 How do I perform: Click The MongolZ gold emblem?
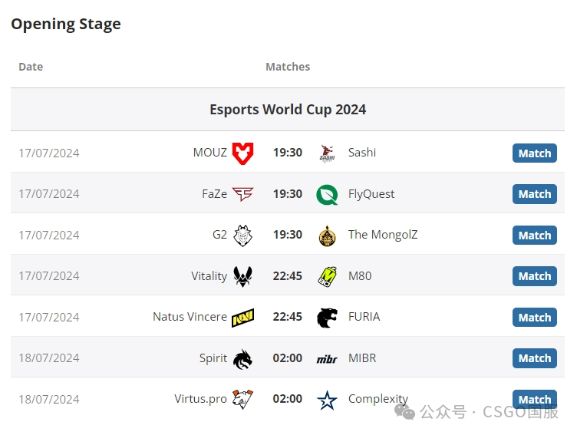(327, 236)
